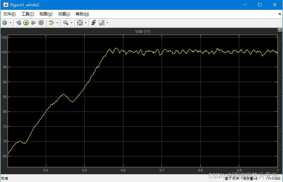Click the x-axis tick label 0.6
283x182 pixels.
[123, 170]
